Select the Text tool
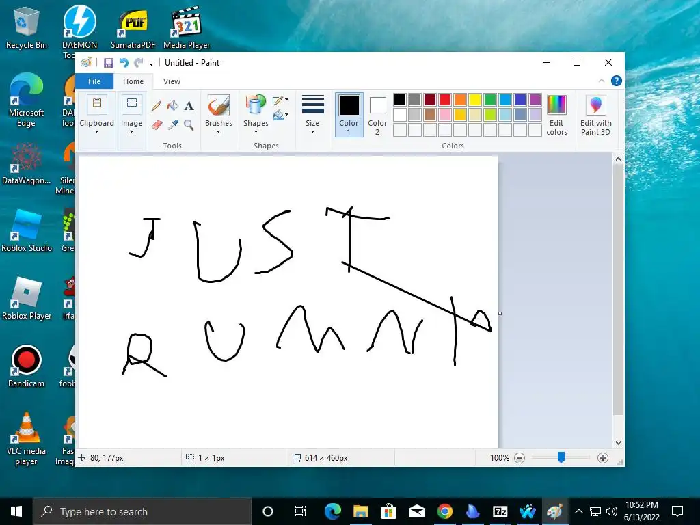 point(189,106)
